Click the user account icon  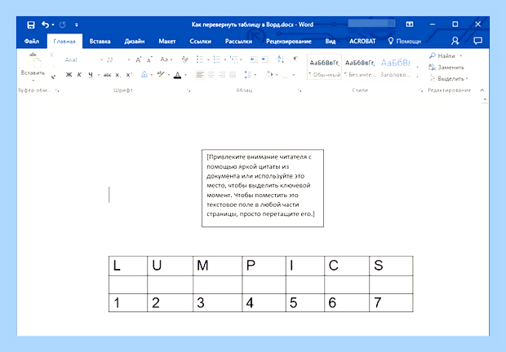pyautogui.click(x=455, y=41)
